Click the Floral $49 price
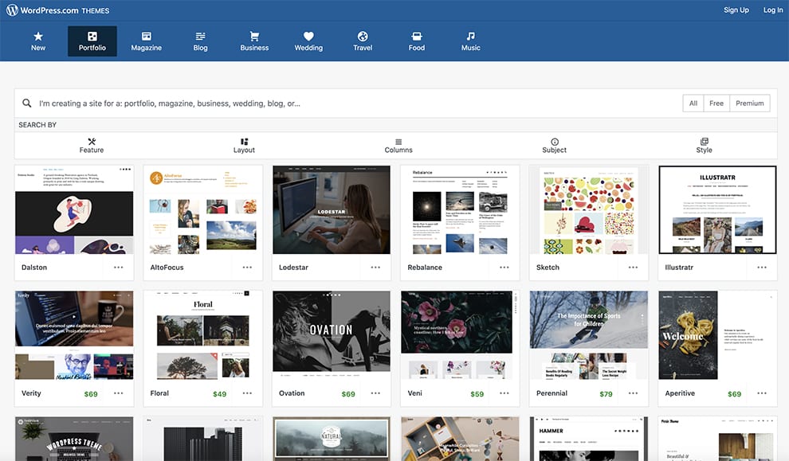 coord(219,394)
